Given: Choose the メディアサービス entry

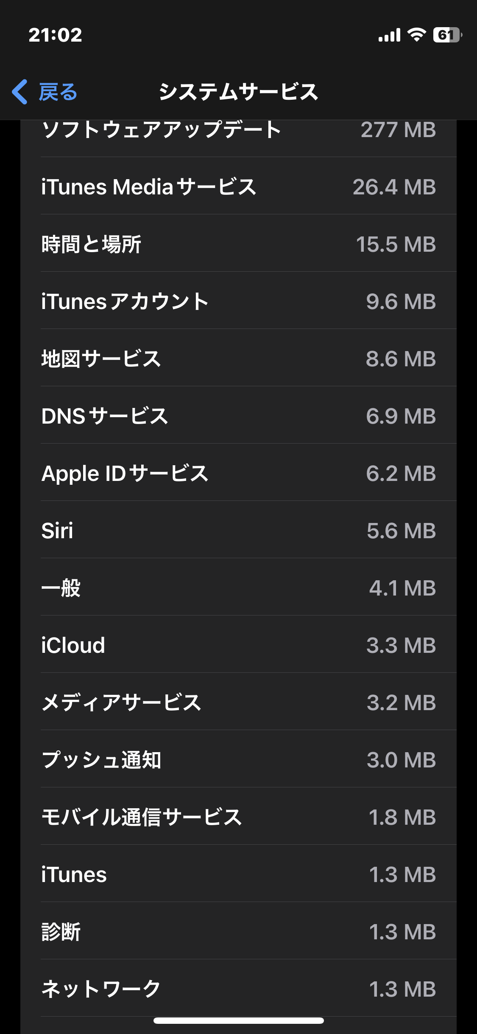Looking at the screenshot, I should coord(238,702).
